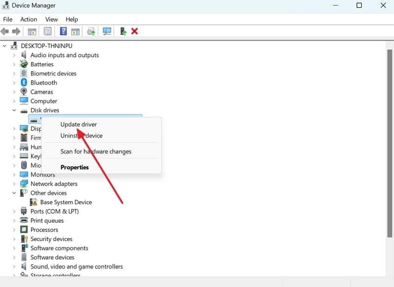Open the View menu

[51, 20]
